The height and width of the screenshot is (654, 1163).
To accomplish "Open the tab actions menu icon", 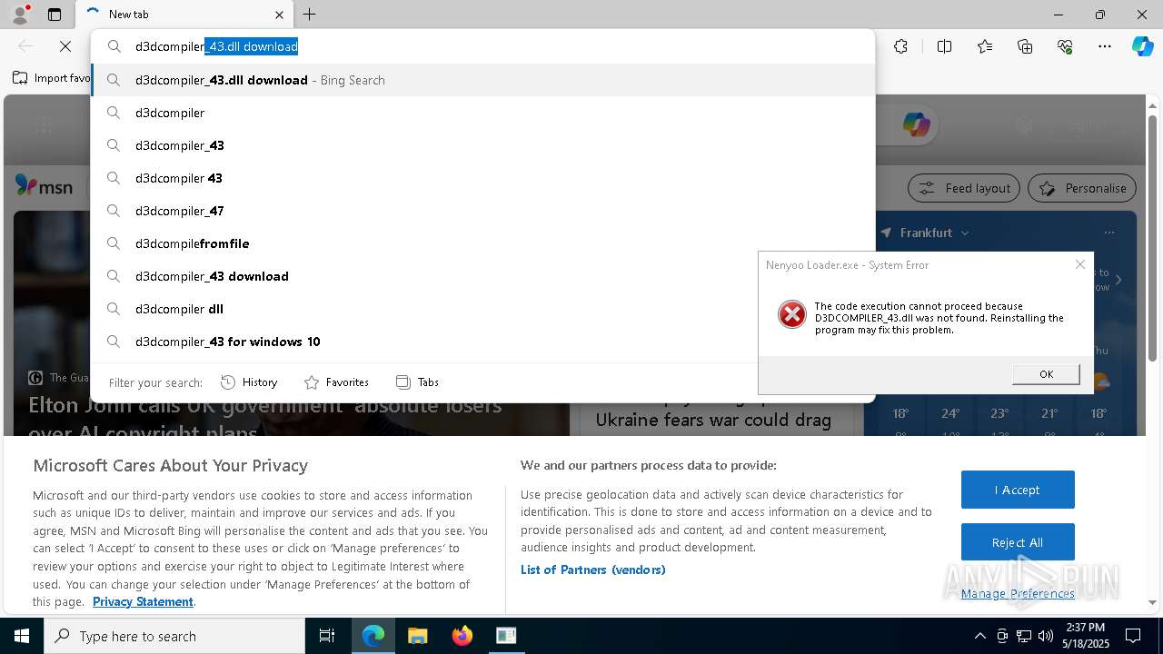I will click(x=55, y=15).
